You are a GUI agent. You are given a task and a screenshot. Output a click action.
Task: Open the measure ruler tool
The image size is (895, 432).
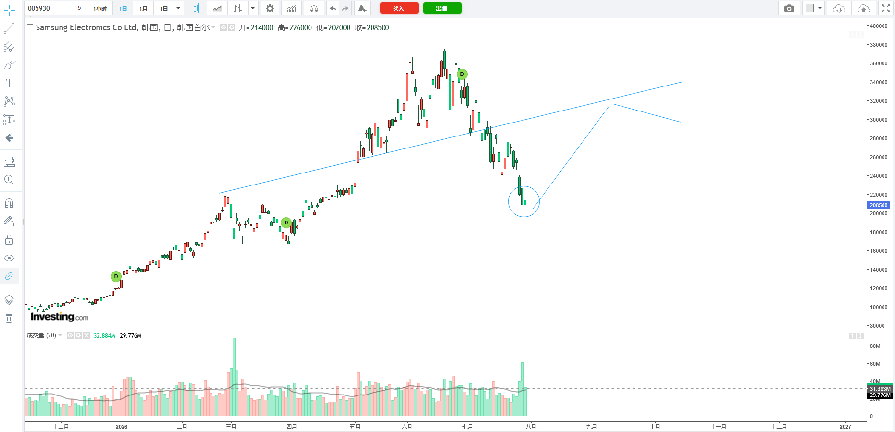[x=9, y=161]
